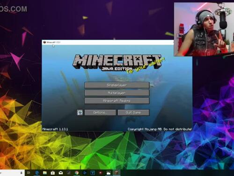234x176 pixels.
Task: Open Google Chrome from the taskbar
Action: coord(77,173)
